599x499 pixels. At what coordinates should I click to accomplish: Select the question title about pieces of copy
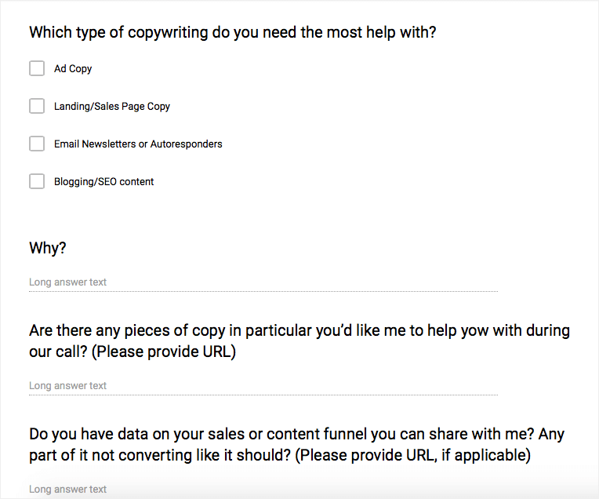point(298,341)
